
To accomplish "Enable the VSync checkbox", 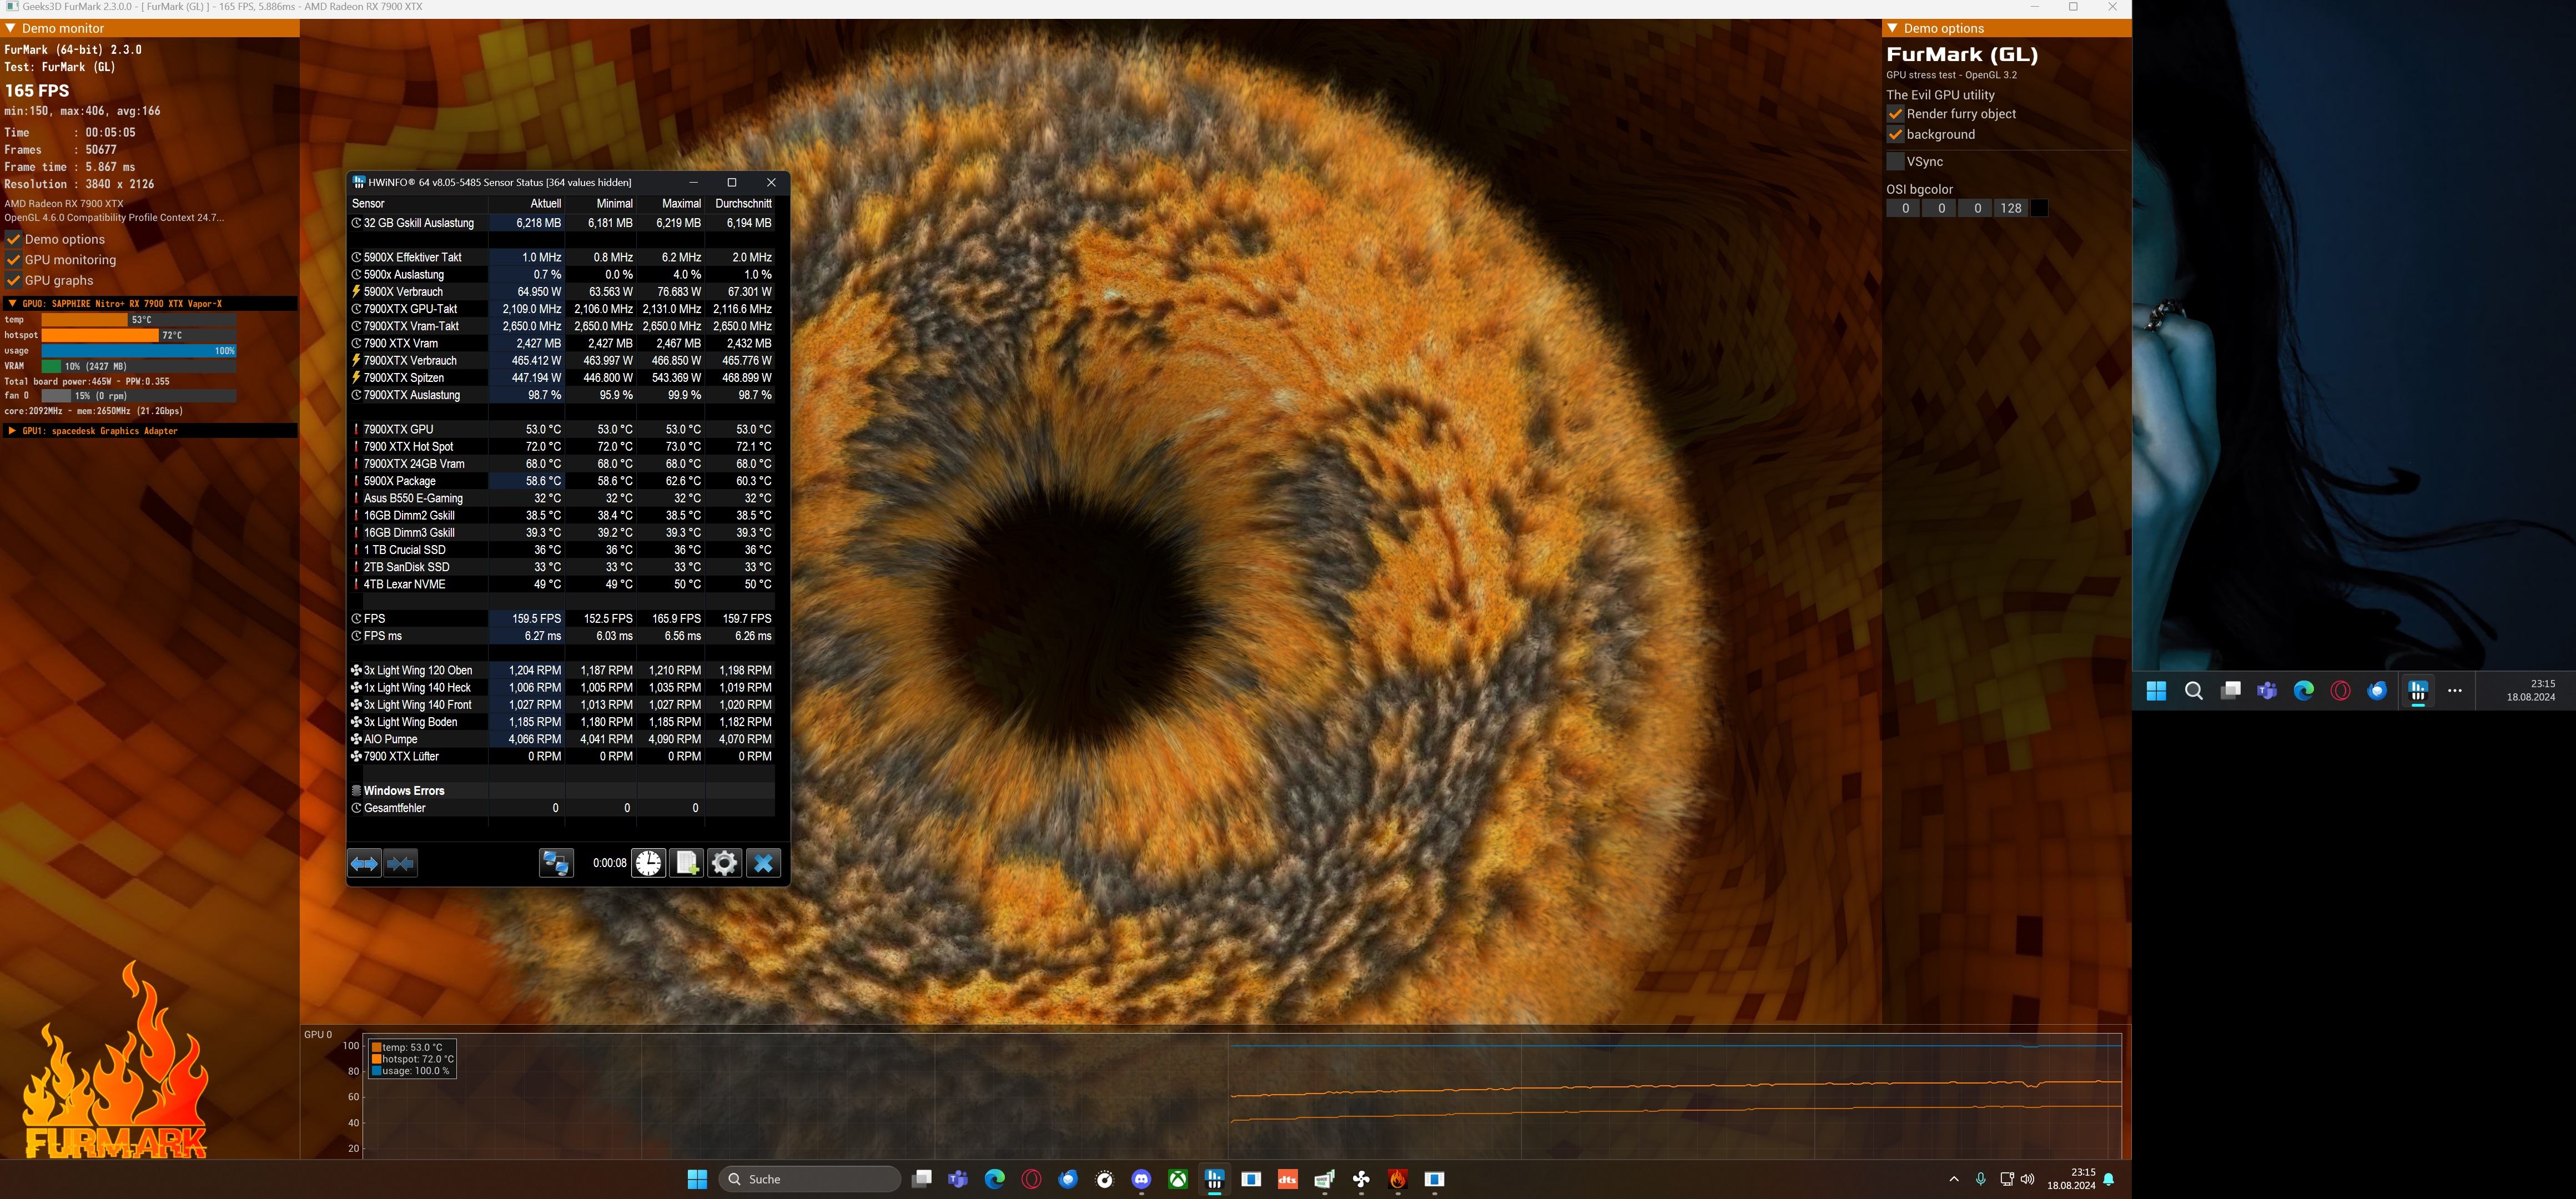I will pos(1895,161).
